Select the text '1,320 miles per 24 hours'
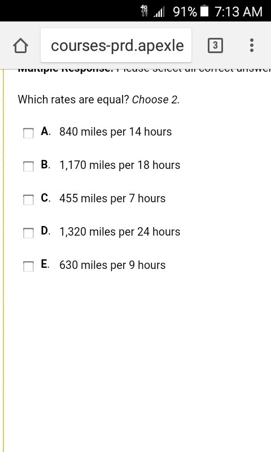The width and height of the screenshot is (271, 452). (x=120, y=232)
